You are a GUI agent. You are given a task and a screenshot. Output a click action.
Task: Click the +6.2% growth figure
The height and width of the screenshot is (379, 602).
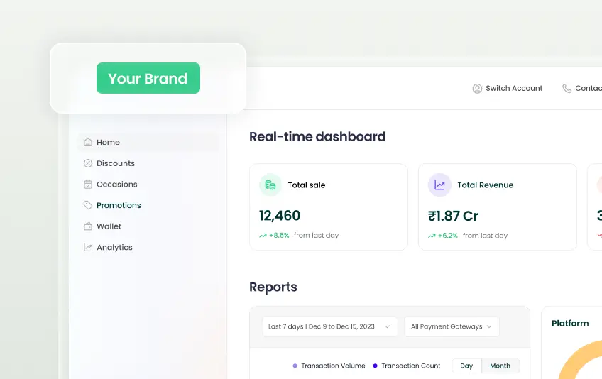(x=448, y=236)
